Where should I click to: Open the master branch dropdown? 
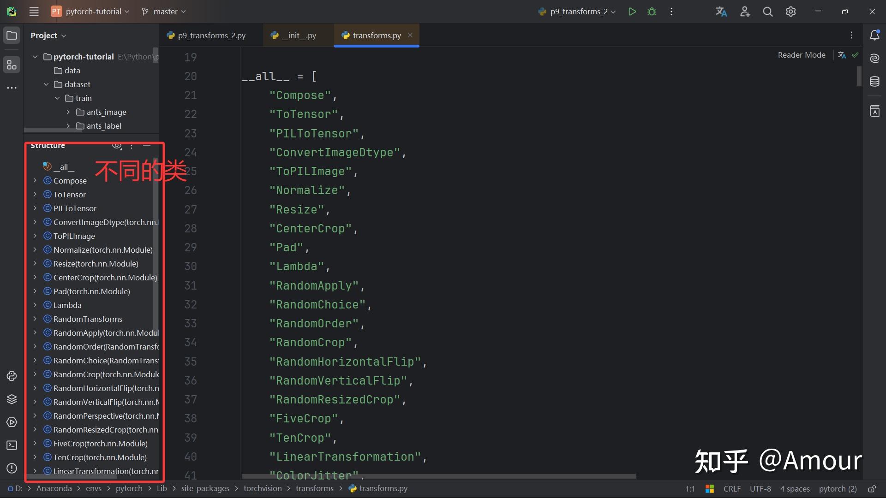[x=164, y=12]
